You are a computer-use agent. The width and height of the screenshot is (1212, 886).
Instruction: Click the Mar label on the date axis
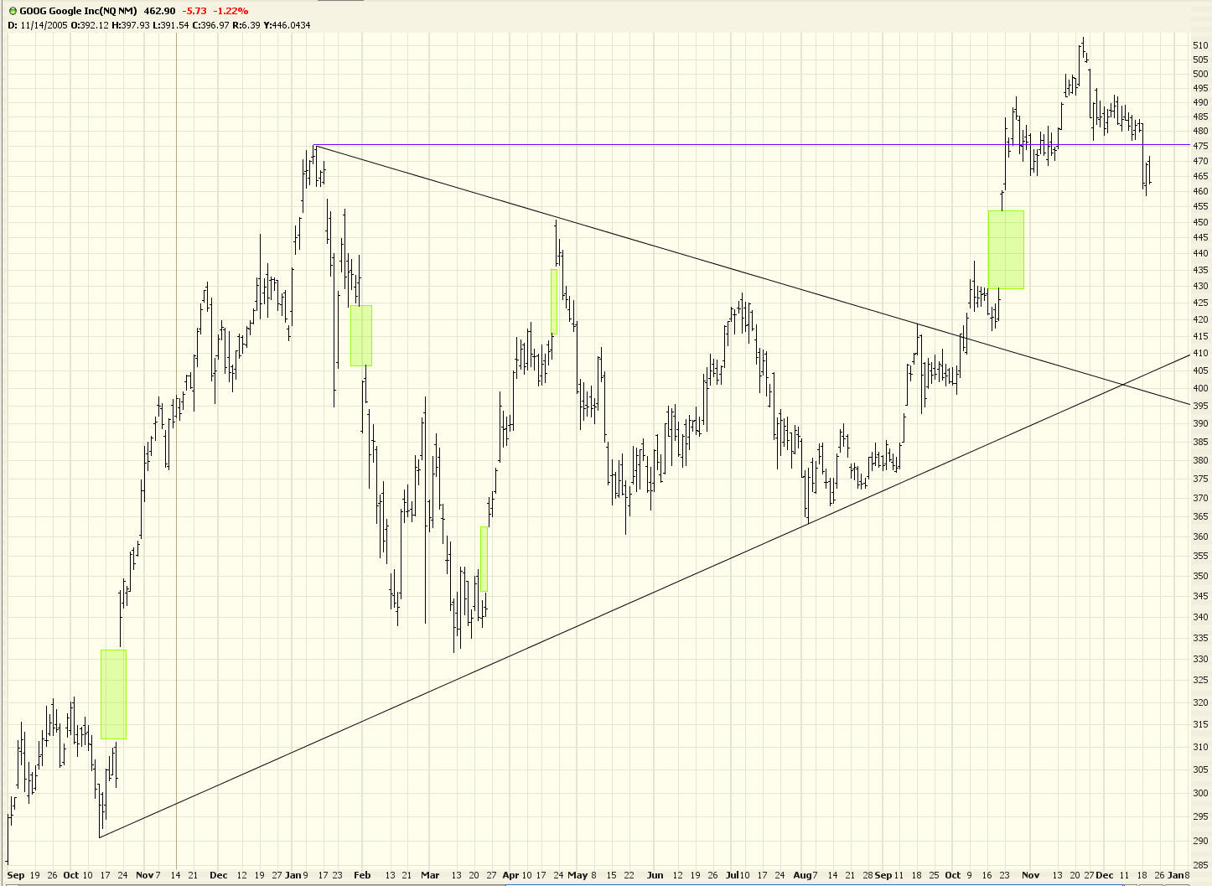pyautogui.click(x=430, y=875)
